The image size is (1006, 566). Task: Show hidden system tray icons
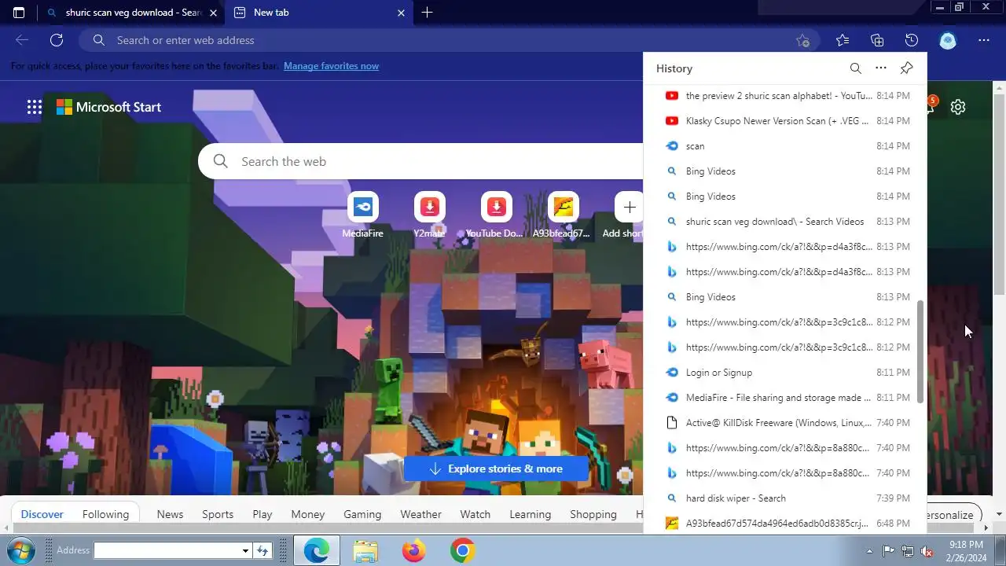(869, 551)
